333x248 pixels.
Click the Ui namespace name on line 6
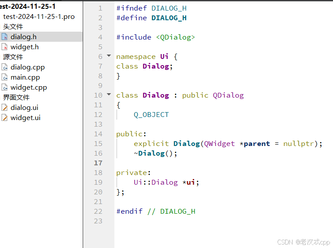click(x=164, y=56)
